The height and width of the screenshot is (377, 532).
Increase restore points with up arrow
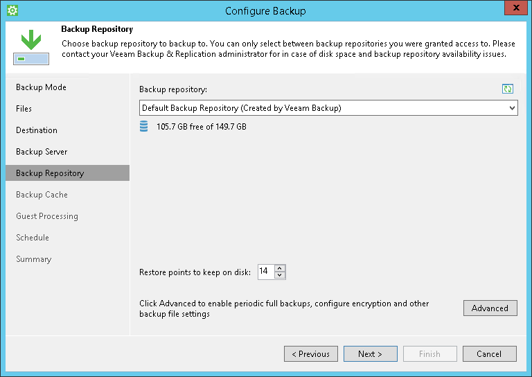point(280,268)
